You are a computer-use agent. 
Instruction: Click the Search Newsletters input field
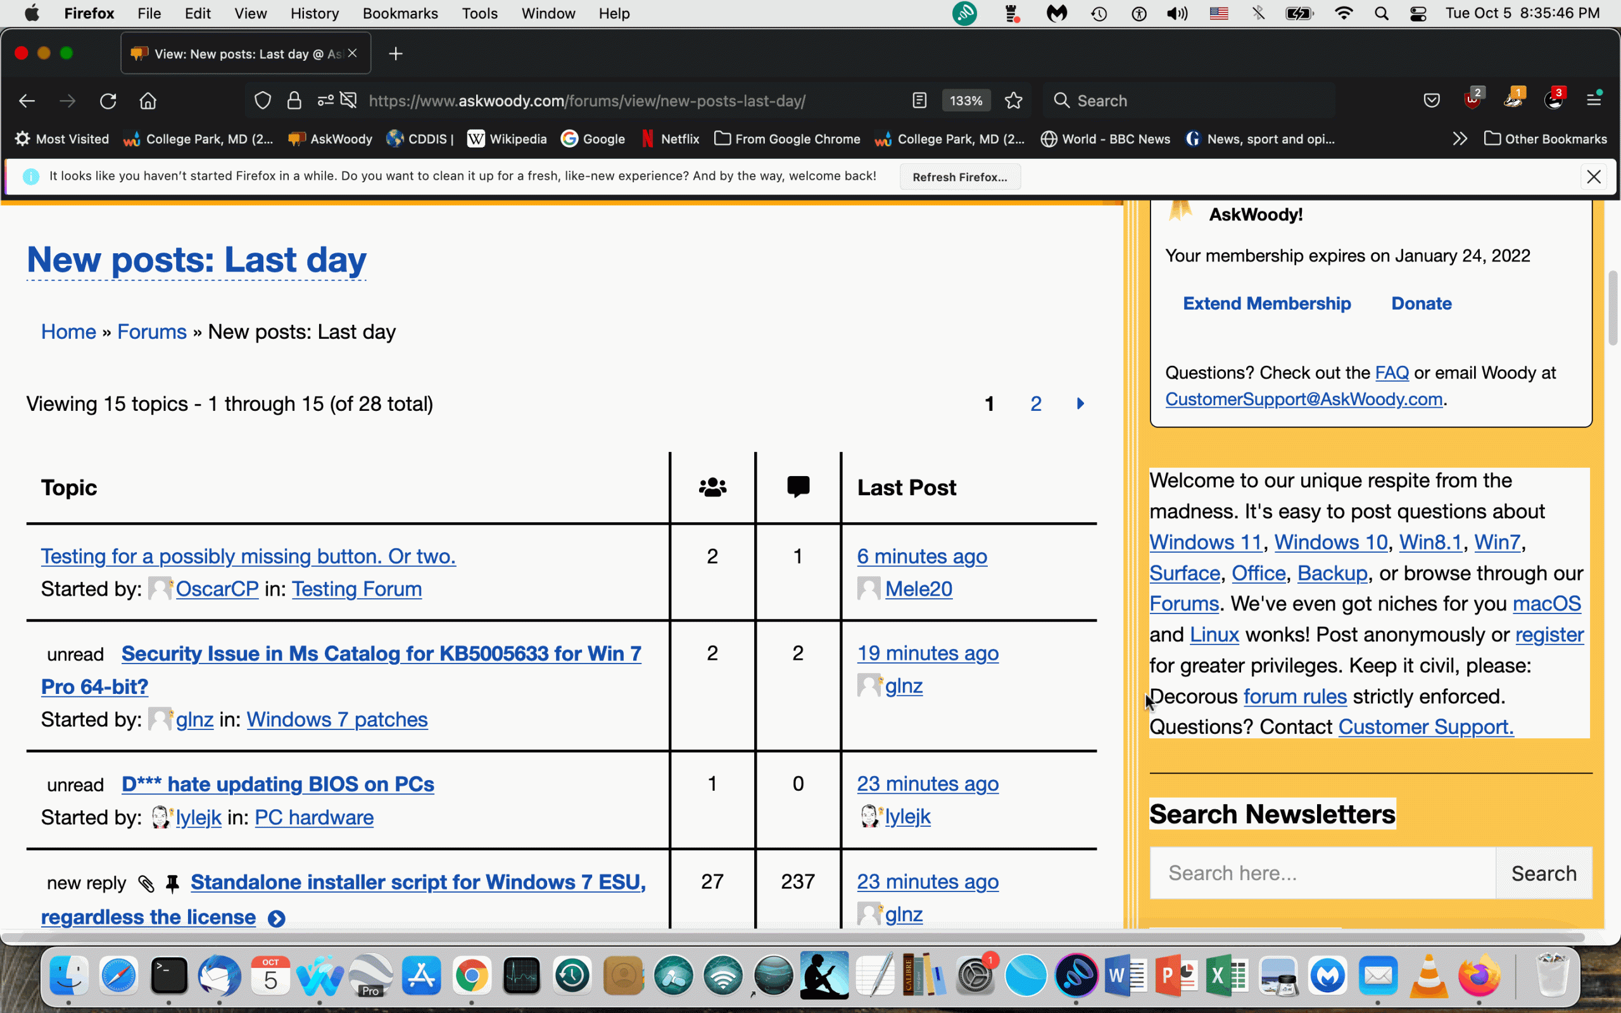click(x=1322, y=873)
